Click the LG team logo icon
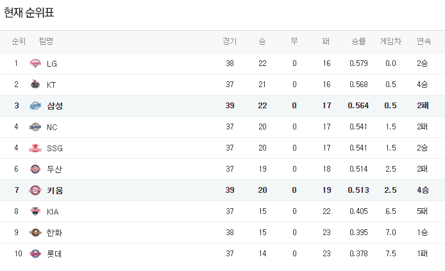This screenshot has height=271, width=445. [x=35, y=63]
